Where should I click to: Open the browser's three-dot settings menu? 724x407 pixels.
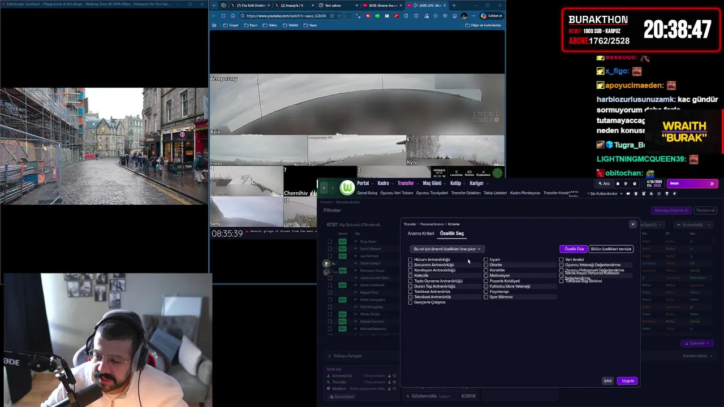pyautogui.click(x=473, y=16)
